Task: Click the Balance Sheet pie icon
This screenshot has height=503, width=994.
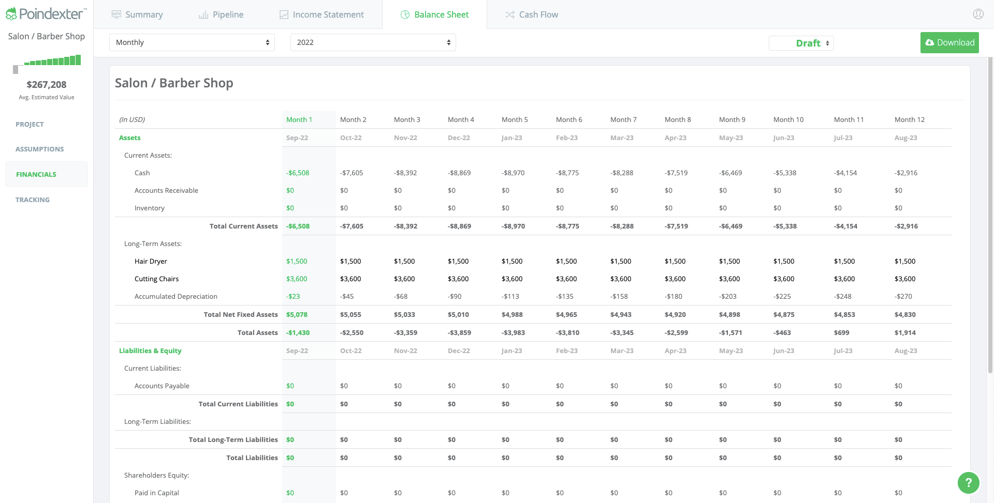Action: pyautogui.click(x=405, y=15)
